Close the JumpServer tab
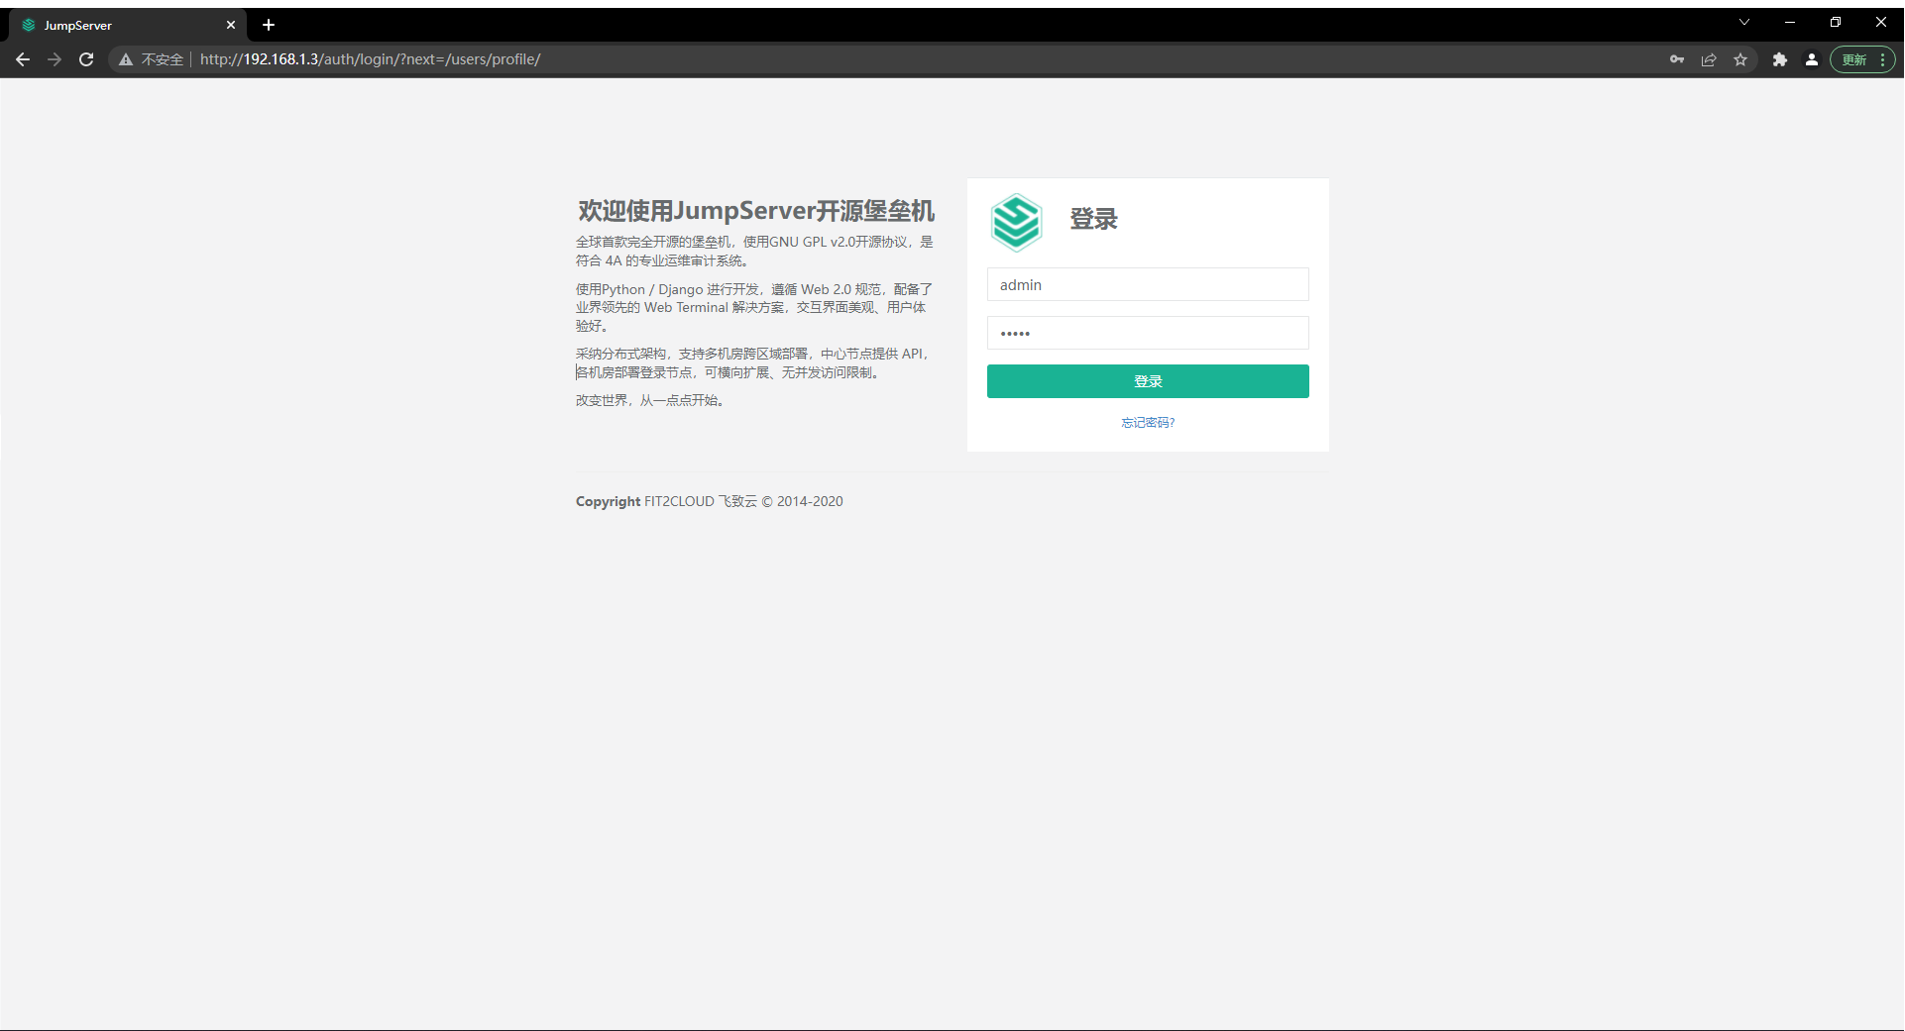1905x1031 pixels. pos(231,25)
